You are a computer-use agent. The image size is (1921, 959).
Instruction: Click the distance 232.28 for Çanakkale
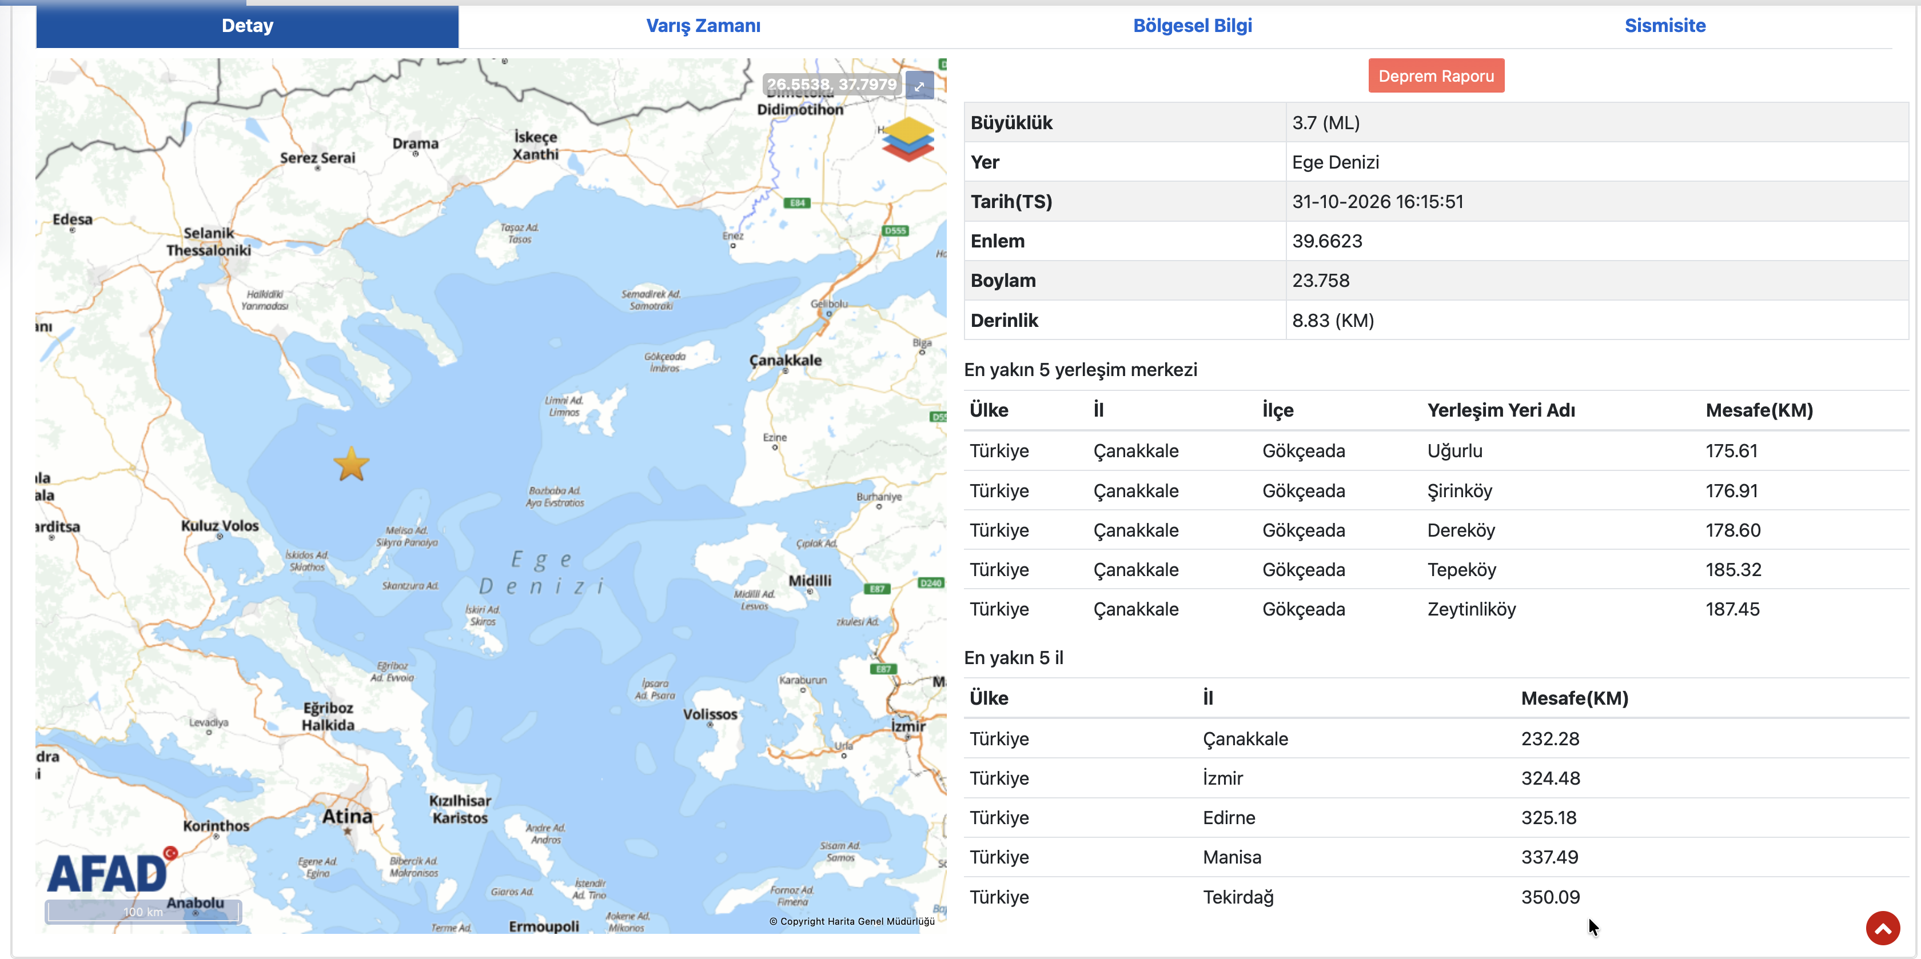(1549, 739)
